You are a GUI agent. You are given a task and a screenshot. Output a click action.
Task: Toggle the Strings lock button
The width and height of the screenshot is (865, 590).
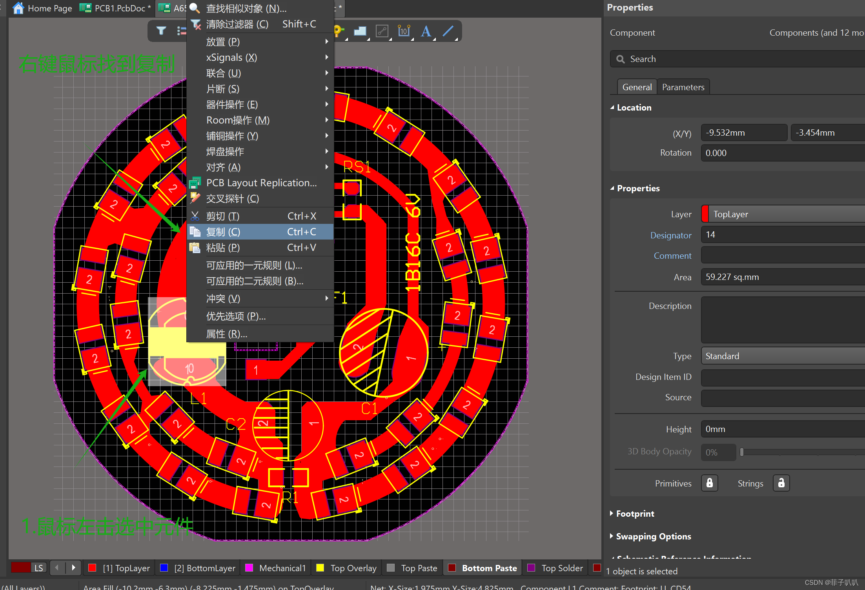coord(781,483)
